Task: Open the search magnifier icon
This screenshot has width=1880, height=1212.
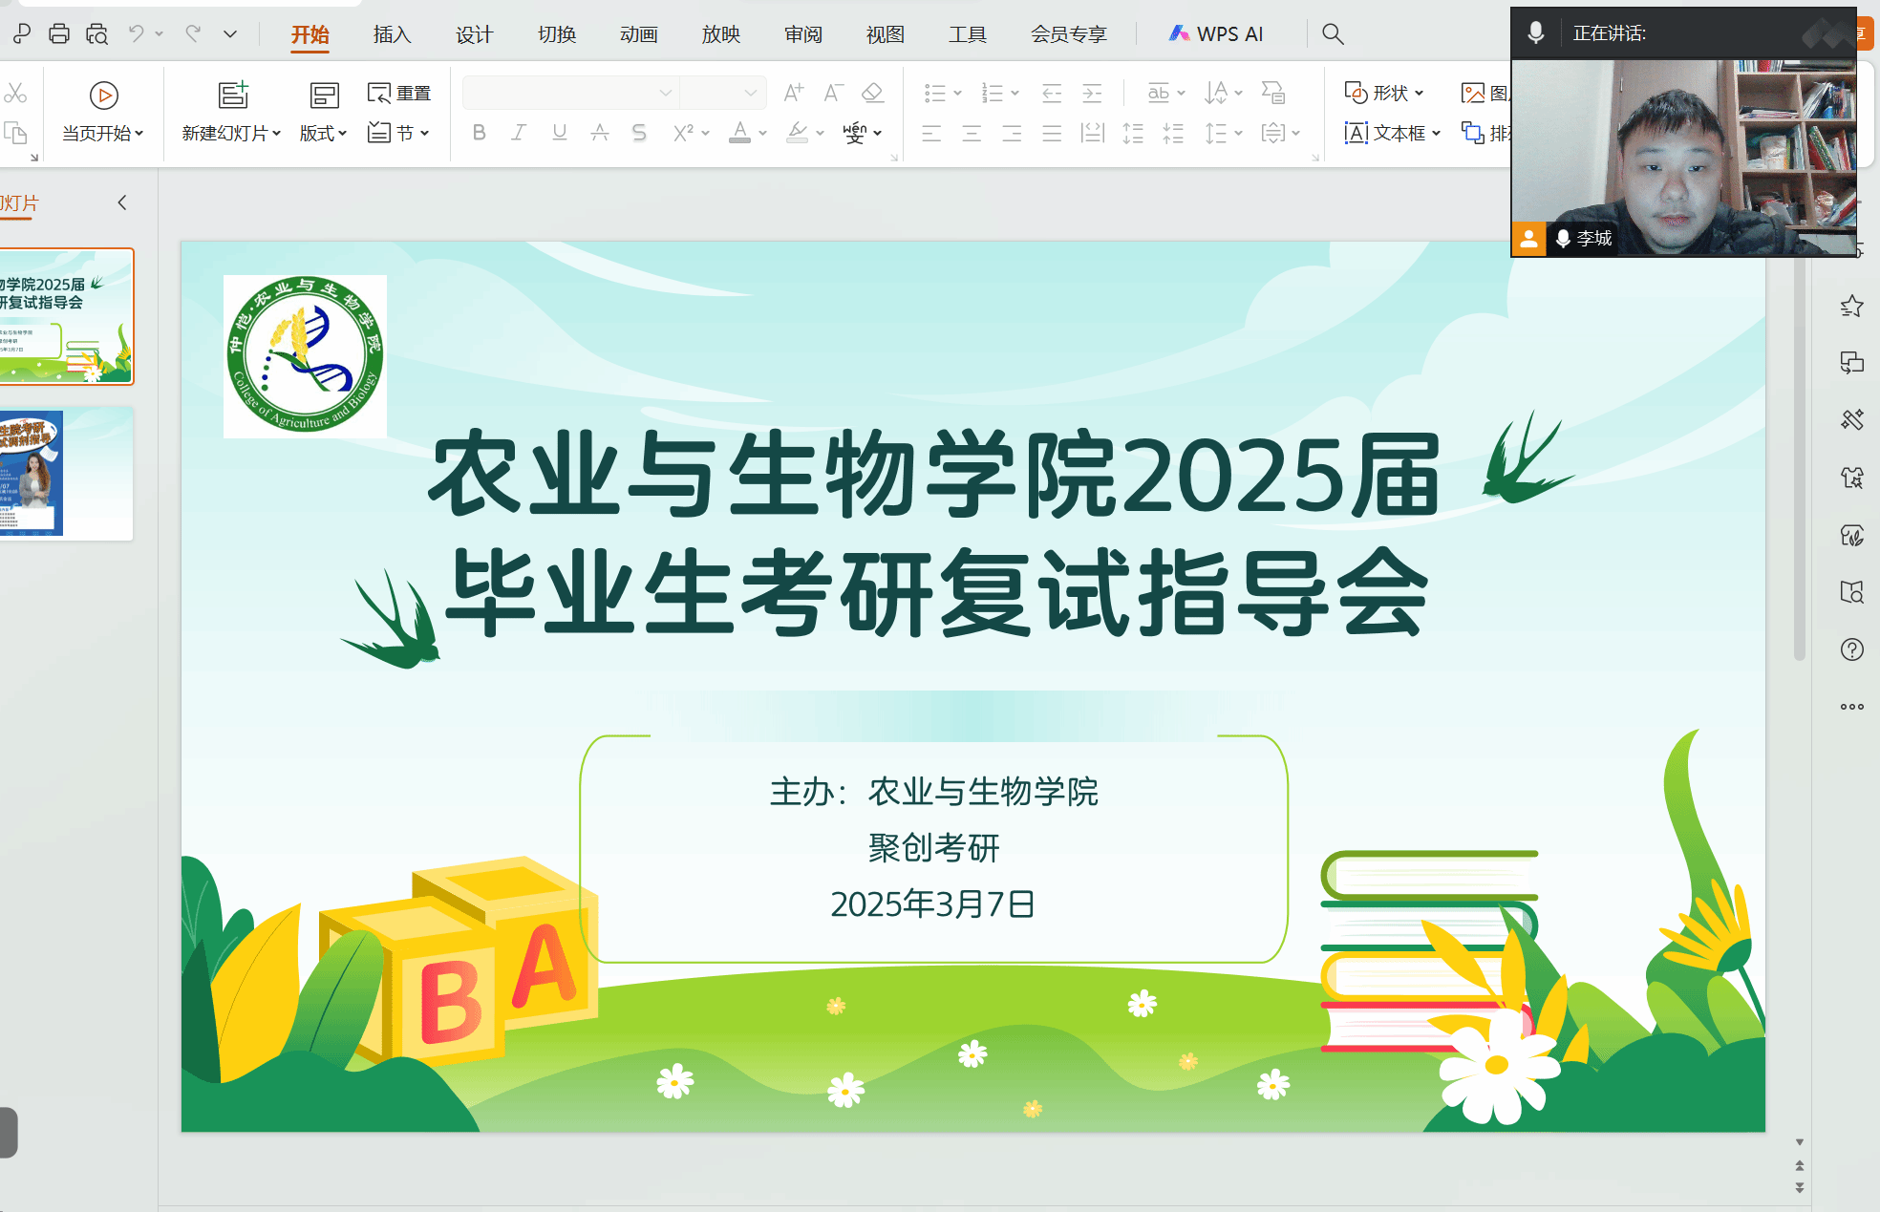Action: pyautogui.click(x=1333, y=34)
